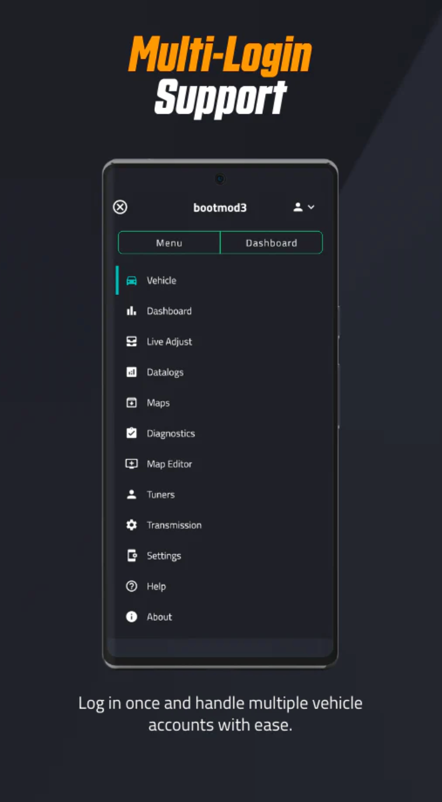
Task: Close the menu with the X button
Action: pyautogui.click(x=120, y=207)
